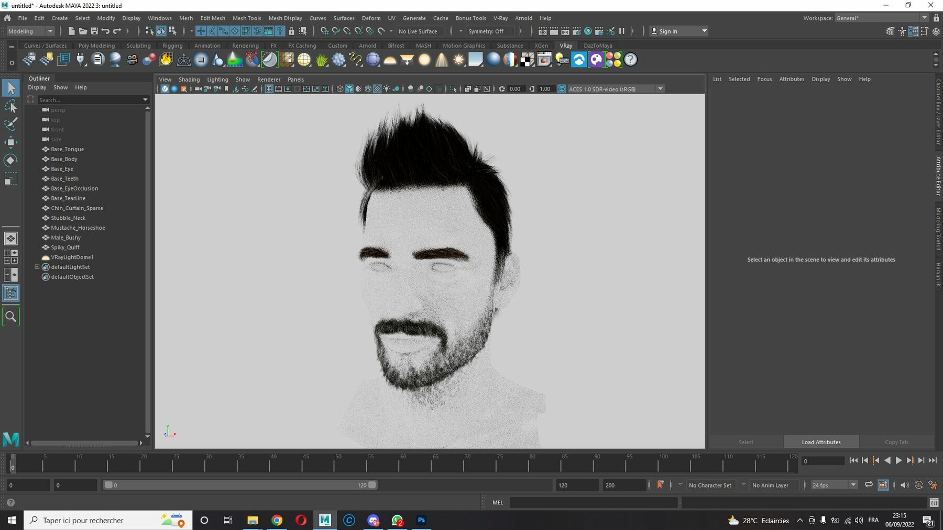Click the question mark snap help icon
This screenshot has width=943, height=530.
(x=280, y=31)
